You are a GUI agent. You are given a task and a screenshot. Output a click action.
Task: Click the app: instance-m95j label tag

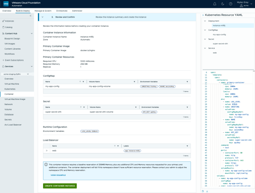(132, 151)
